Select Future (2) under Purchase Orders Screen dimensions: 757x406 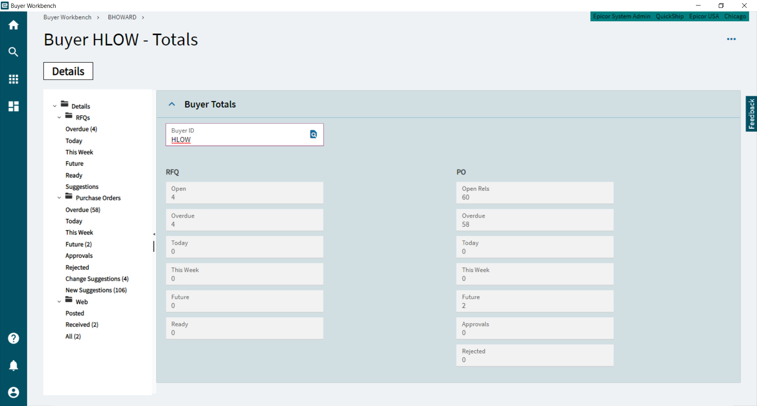(x=78, y=244)
